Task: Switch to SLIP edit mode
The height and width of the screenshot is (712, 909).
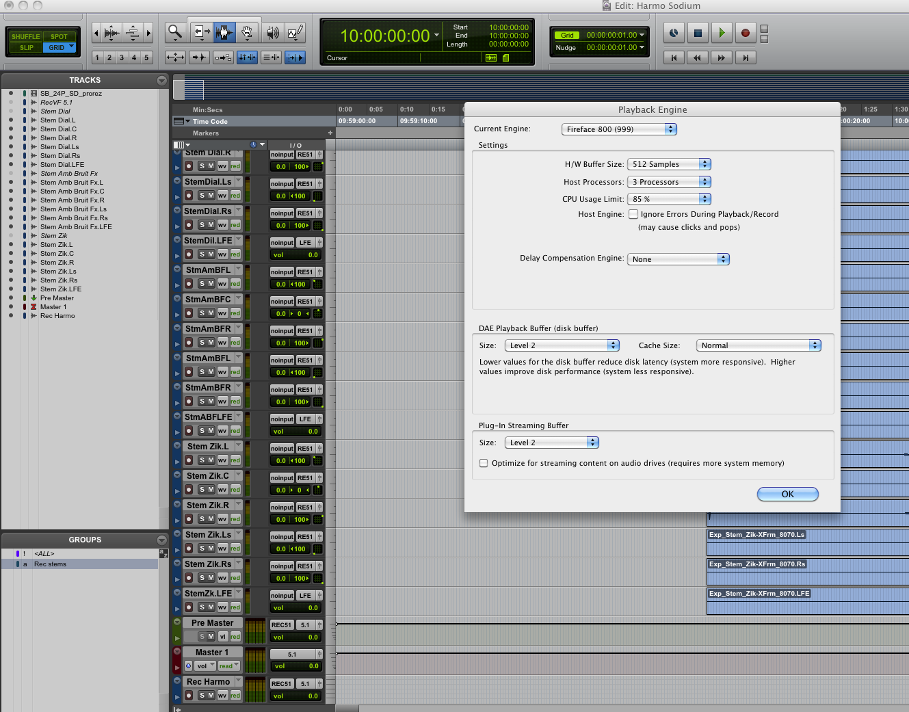Action: [x=26, y=48]
